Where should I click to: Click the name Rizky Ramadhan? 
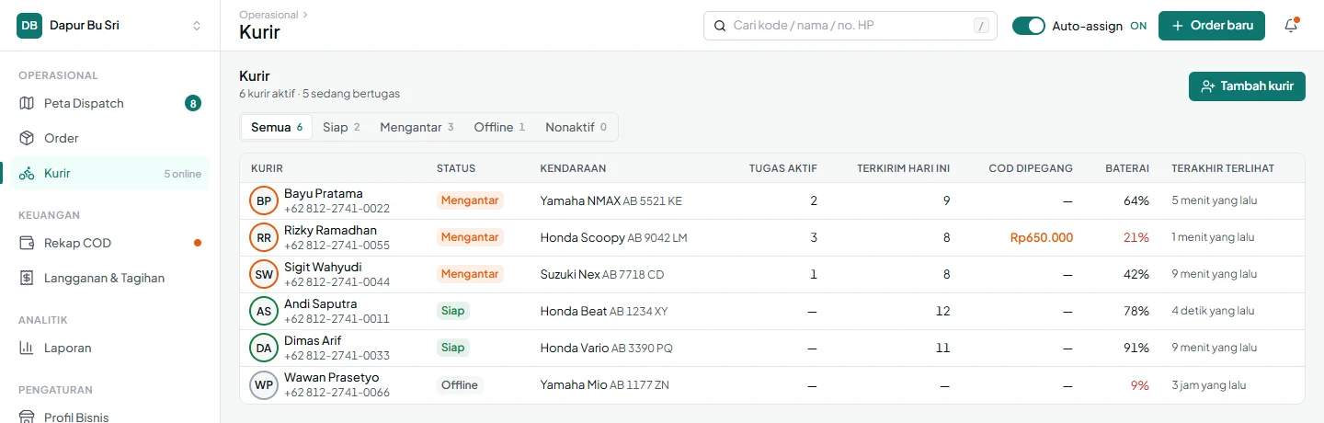330,231
